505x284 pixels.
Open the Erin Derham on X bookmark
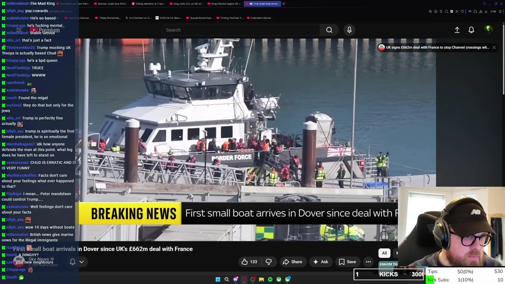[138, 18]
